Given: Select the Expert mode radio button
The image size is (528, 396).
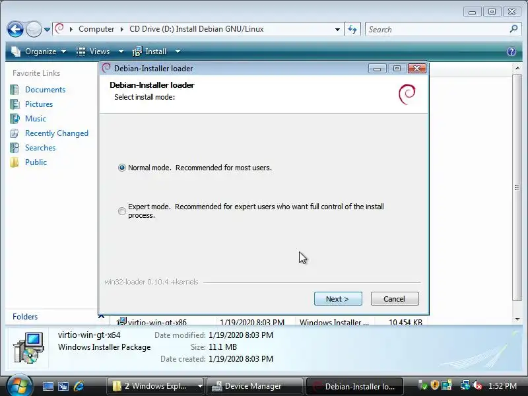Looking at the screenshot, I should click(x=121, y=211).
